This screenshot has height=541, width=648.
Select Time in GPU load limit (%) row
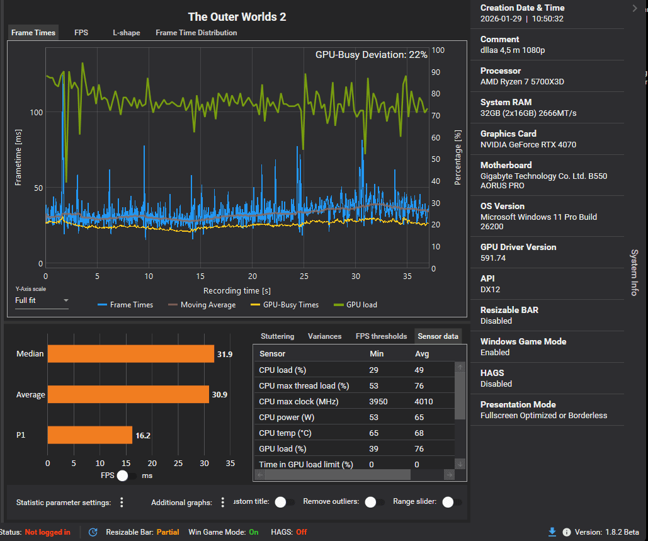(354, 464)
